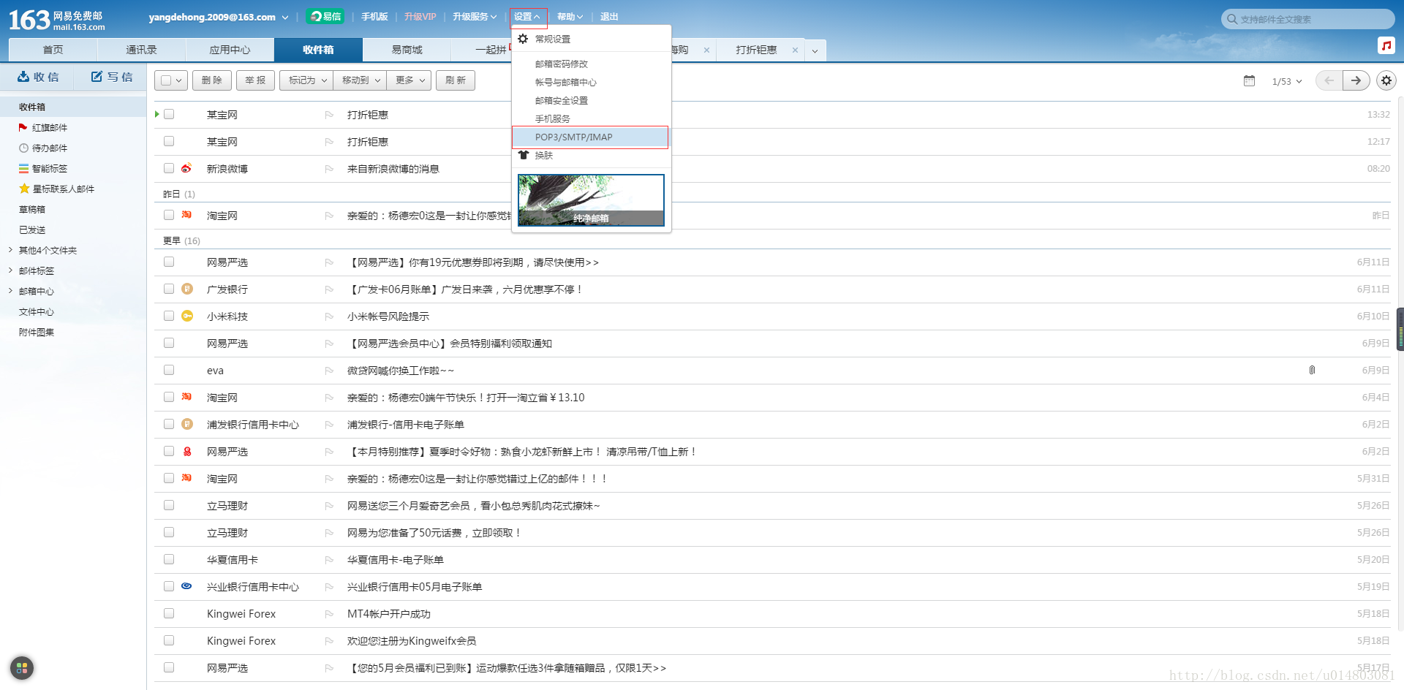Check the first 某宝网 mail checkbox
The width and height of the screenshot is (1404, 690).
169,114
